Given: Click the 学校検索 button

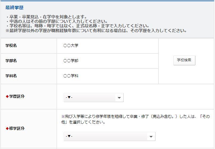Looking at the screenshot, I should coord(184,60).
